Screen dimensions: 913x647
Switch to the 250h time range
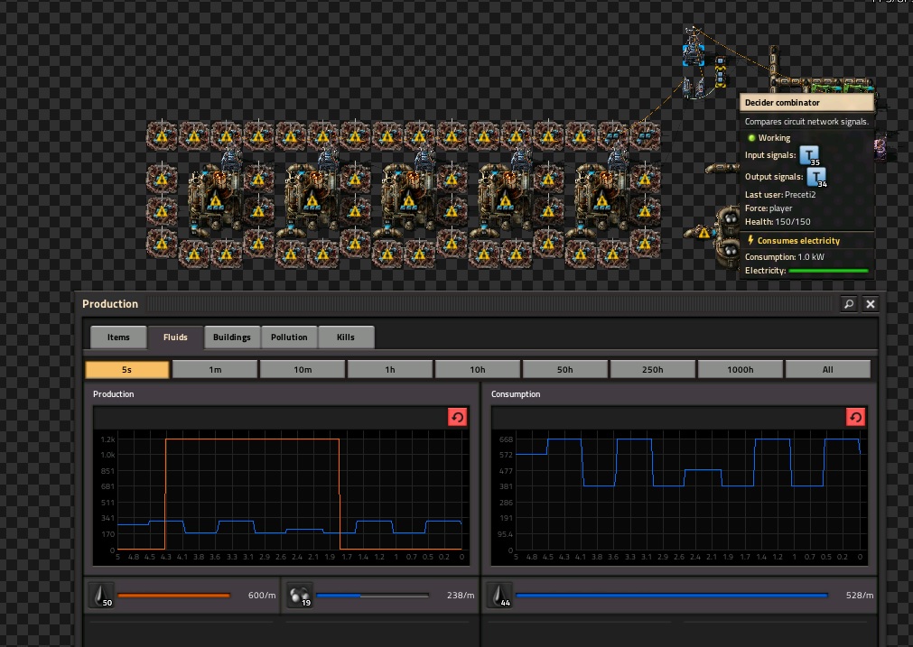pyautogui.click(x=652, y=370)
